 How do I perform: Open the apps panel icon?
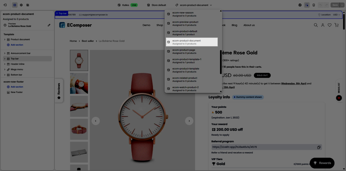coord(28,5)
